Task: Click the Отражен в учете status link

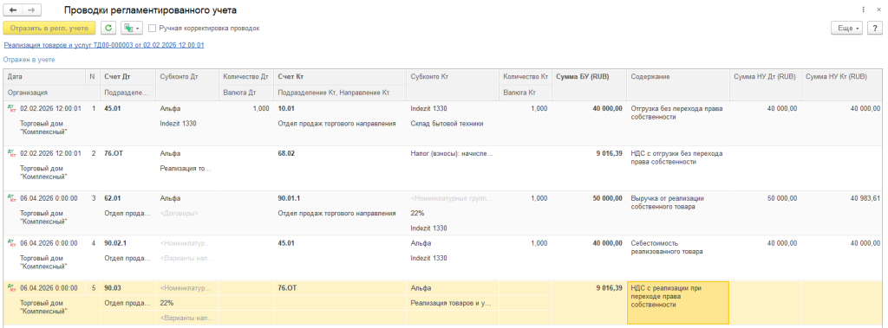Action: point(29,60)
